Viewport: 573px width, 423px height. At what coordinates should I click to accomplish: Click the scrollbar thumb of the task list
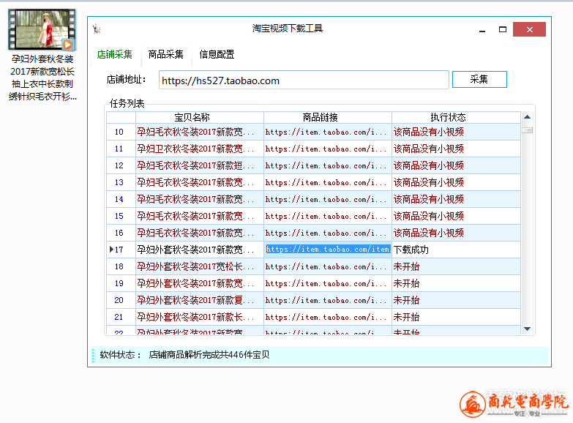(527, 130)
